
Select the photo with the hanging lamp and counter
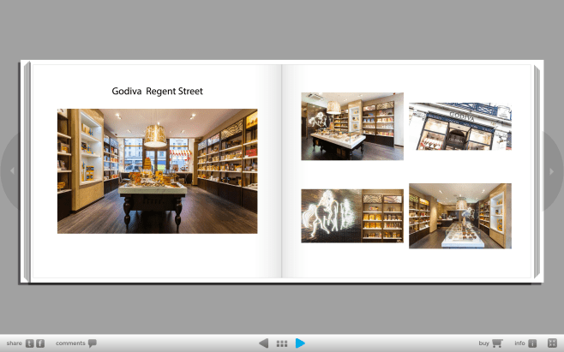(352, 126)
